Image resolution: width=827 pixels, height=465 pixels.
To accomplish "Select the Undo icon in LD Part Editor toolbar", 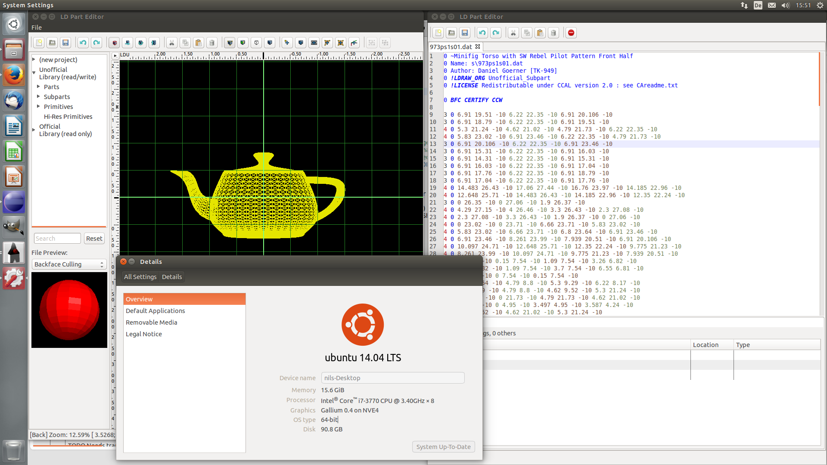I will [83, 43].
